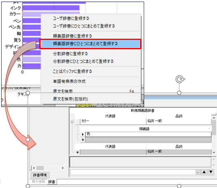Switch to the 原文参照 tab
Viewport: 217px width, 188px height.
tap(38, 182)
